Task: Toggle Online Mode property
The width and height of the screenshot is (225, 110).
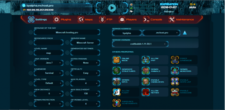Action: pyautogui.click(x=125, y=60)
